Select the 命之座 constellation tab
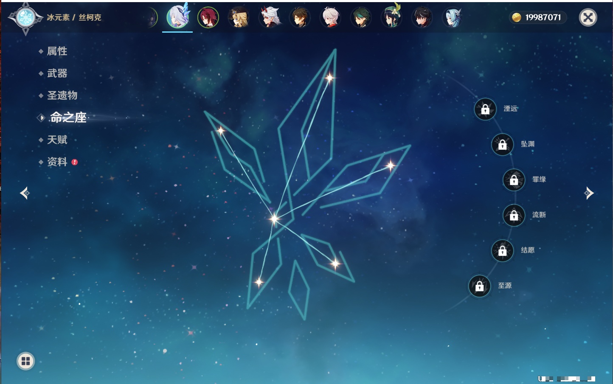Screen dimensions: 613x384 tap(68, 118)
